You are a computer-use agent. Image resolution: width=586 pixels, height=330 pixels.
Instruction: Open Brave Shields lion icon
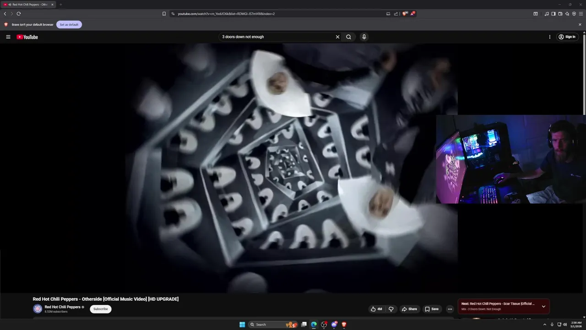point(405,14)
